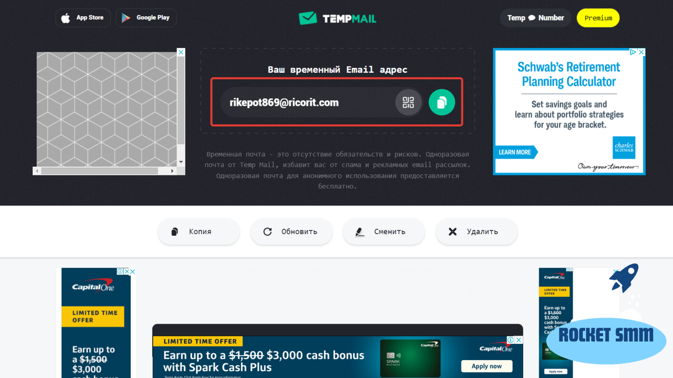Click Learn More on Schwab ad
Screen dimensions: 673x378
pos(516,152)
